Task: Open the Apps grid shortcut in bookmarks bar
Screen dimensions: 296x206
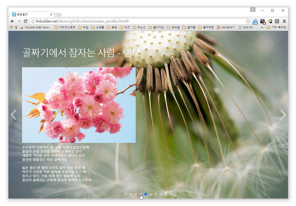Action: point(14,27)
